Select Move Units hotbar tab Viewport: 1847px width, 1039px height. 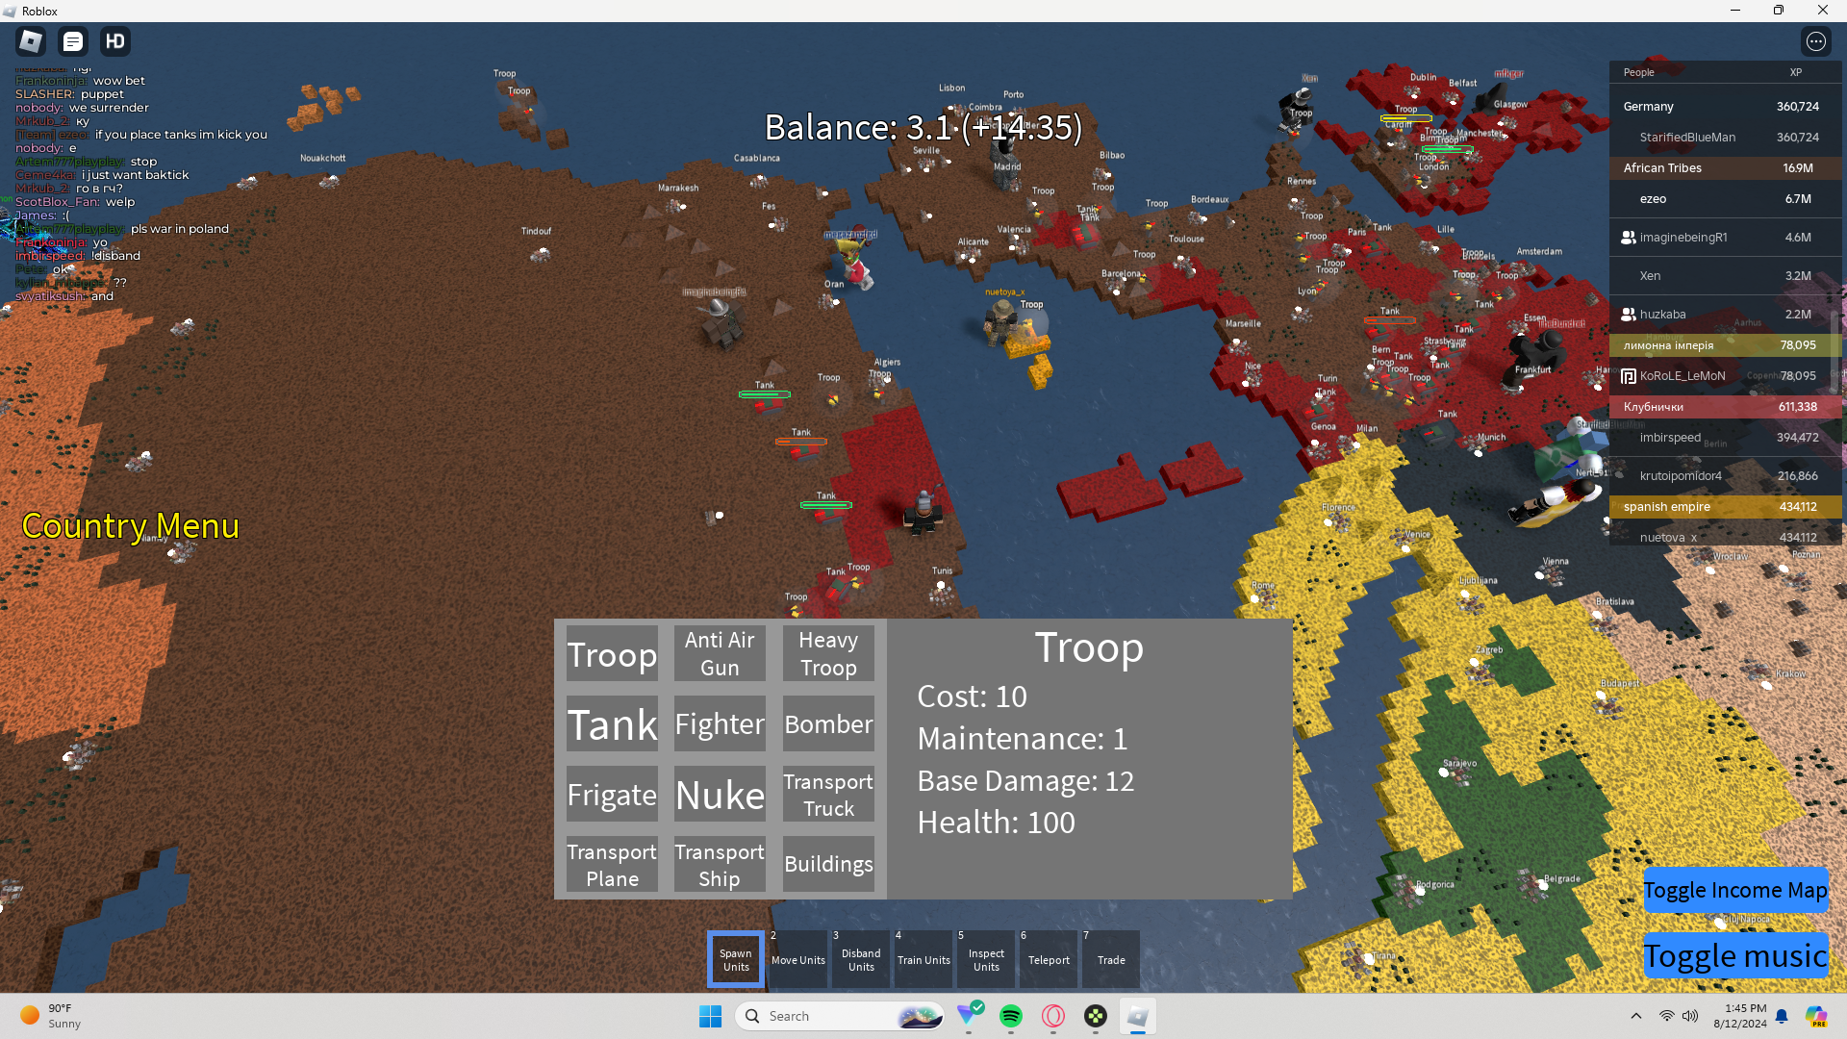[797, 959]
